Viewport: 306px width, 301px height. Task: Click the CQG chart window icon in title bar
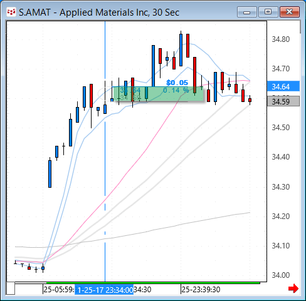point(11,12)
